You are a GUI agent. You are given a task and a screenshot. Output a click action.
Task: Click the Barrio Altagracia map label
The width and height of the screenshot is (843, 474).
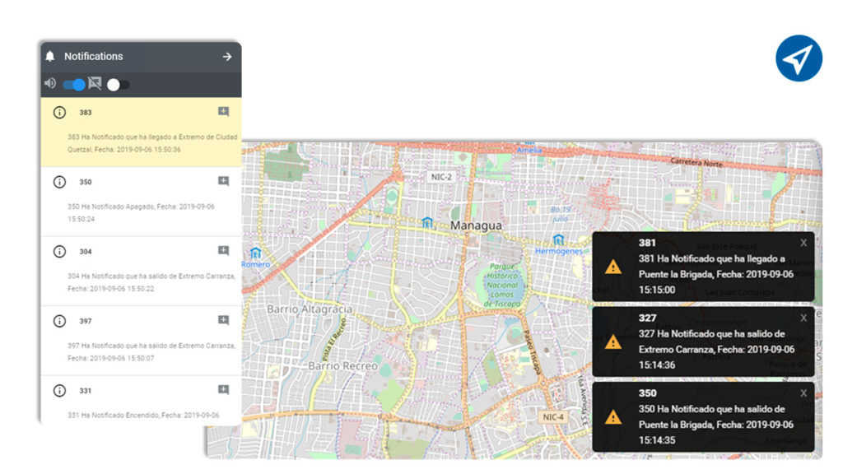(310, 309)
